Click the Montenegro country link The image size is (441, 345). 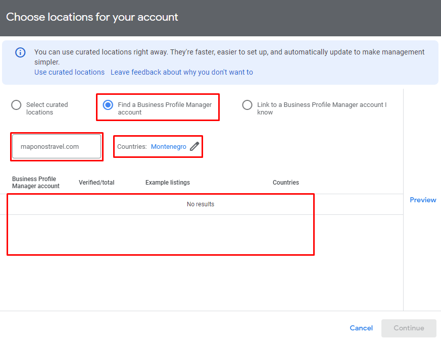168,147
